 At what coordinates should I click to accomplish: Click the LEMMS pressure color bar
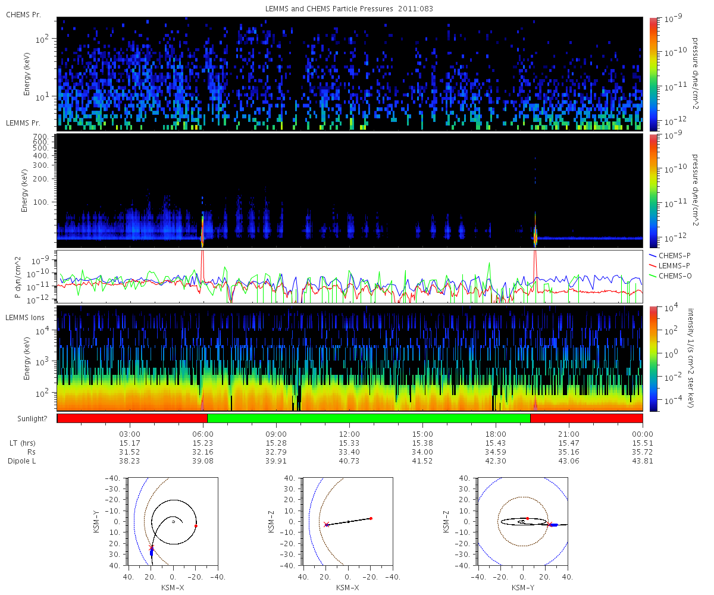[x=653, y=190]
